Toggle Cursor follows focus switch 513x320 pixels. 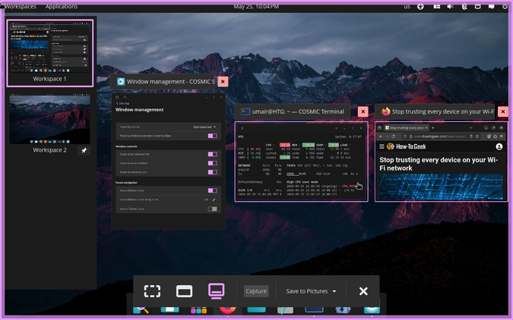click(x=212, y=209)
